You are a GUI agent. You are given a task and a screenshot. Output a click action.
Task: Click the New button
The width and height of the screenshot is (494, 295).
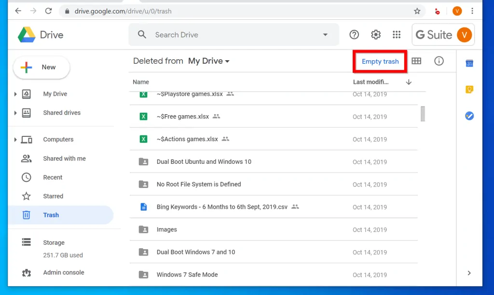41,67
